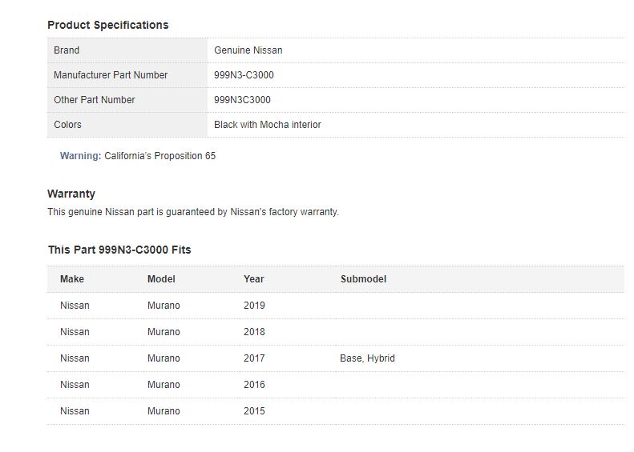
Task: Click Murano in the 2016 row
Action: [x=164, y=385]
